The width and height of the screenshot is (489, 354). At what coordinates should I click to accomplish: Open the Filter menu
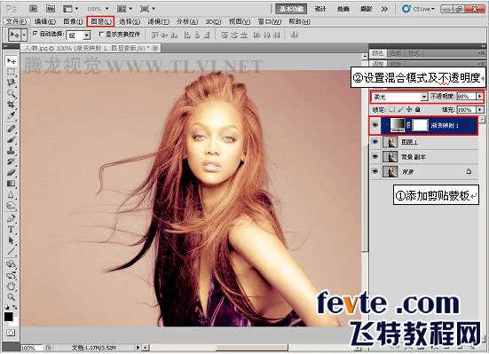(159, 21)
